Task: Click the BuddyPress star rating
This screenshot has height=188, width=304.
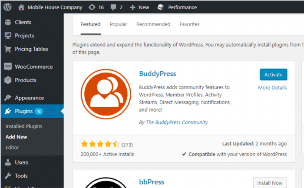Action: [100, 144]
